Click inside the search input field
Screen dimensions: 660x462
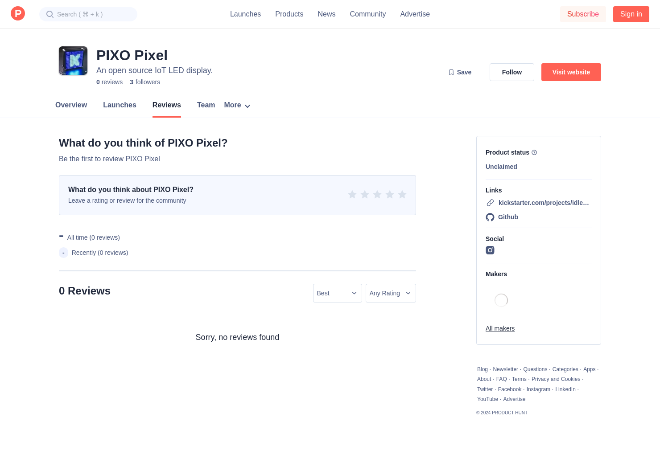pos(89,14)
